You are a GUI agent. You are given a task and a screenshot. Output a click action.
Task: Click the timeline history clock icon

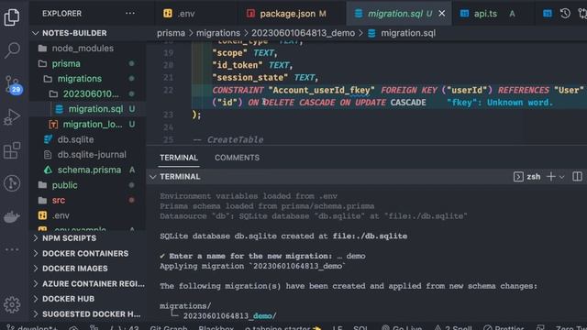(x=565, y=14)
